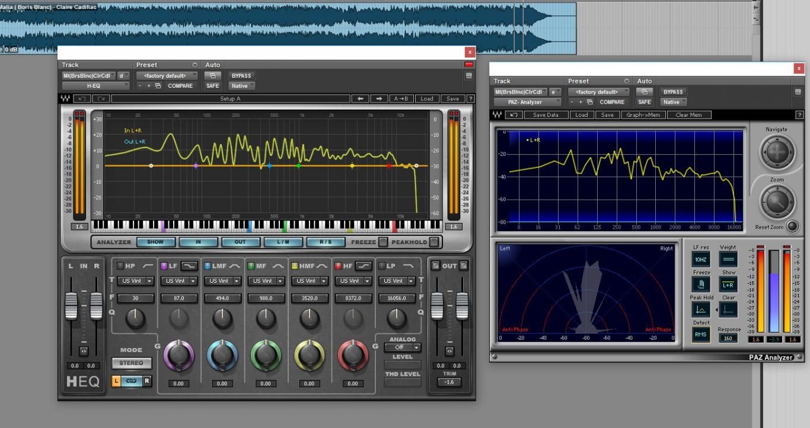Toggle the red HF band enable
The width and height of the screenshot is (810, 428).
(338, 266)
